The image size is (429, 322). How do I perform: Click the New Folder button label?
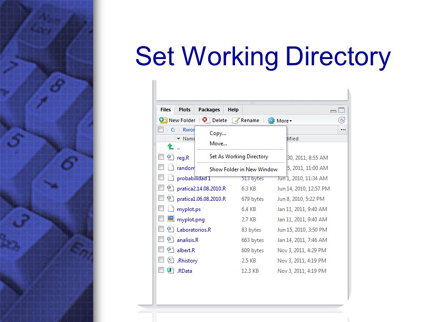182,120
